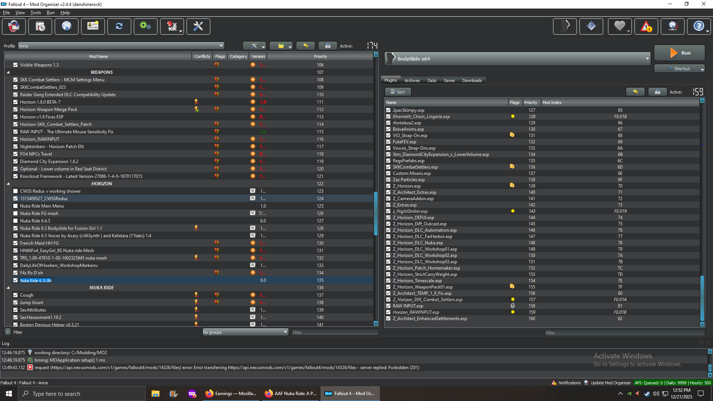Switch to the Archives tab

412,80
